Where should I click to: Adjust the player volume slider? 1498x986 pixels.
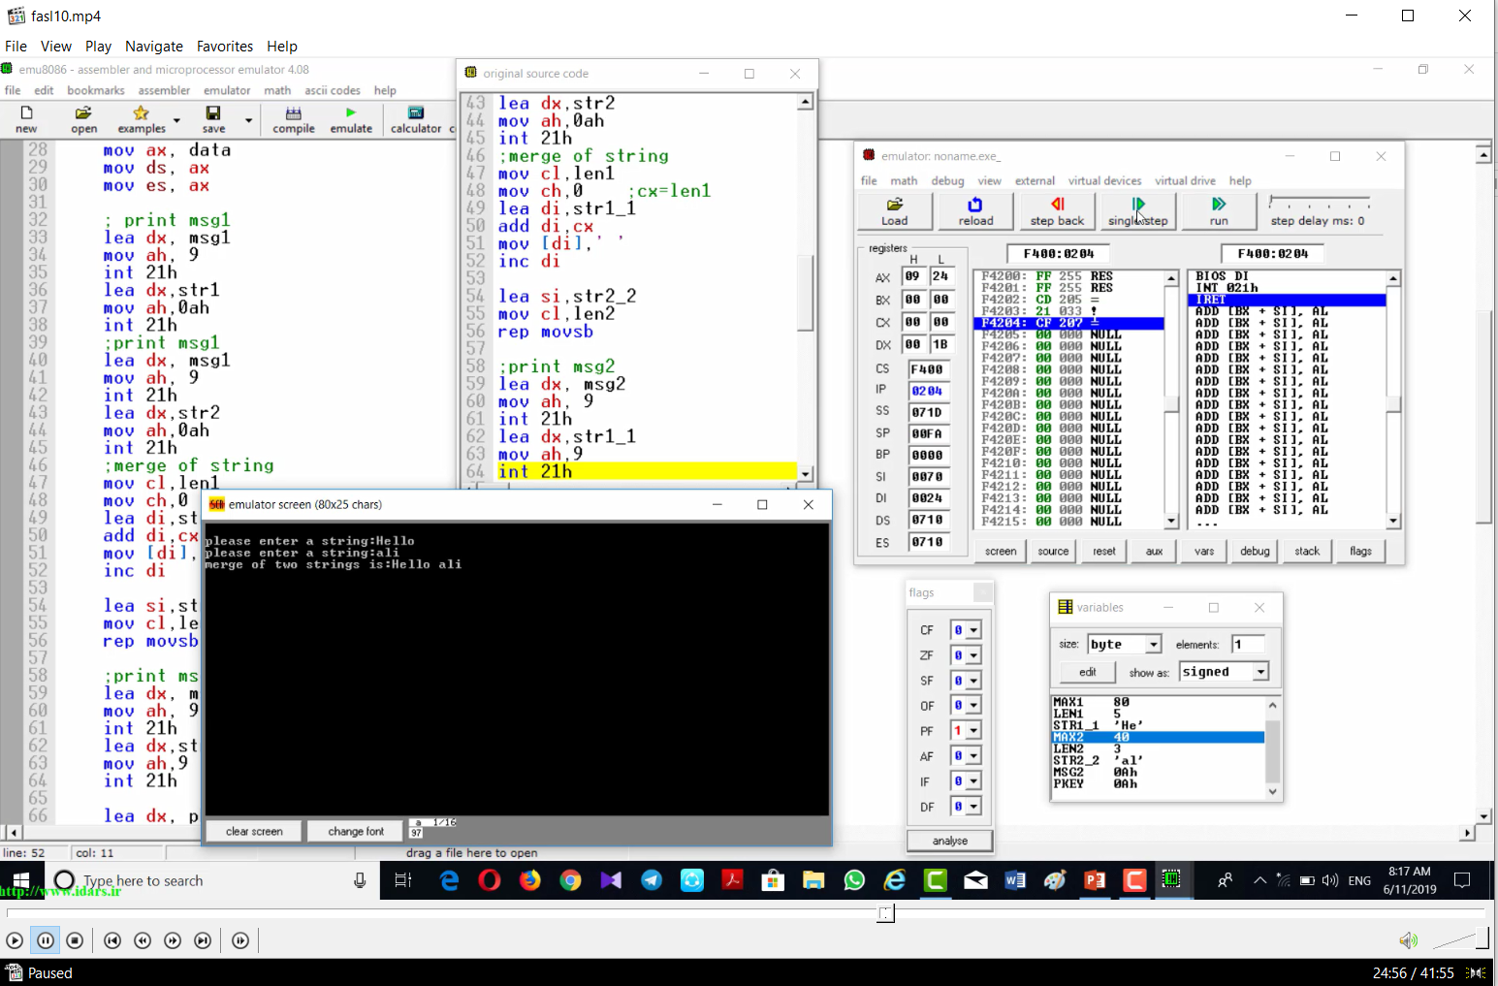pyautogui.click(x=1460, y=938)
